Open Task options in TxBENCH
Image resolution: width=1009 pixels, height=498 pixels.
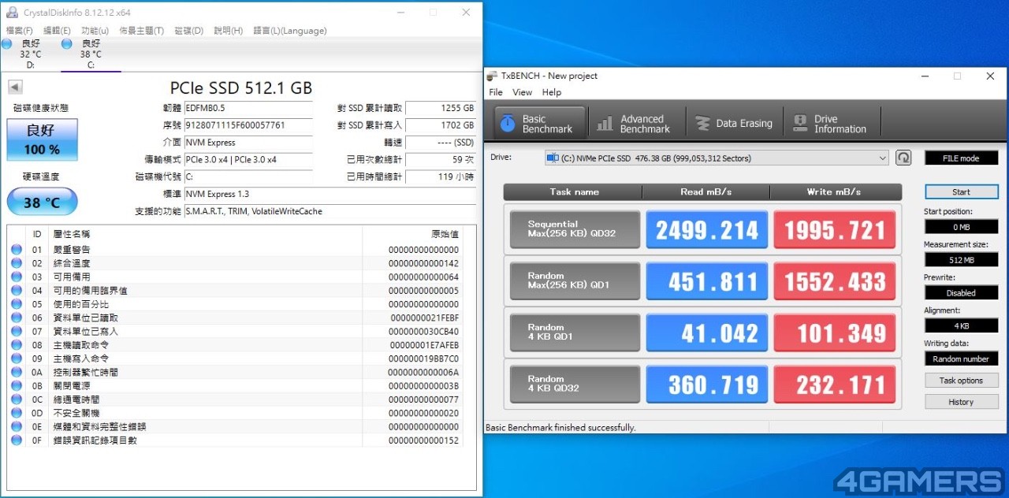962,381
